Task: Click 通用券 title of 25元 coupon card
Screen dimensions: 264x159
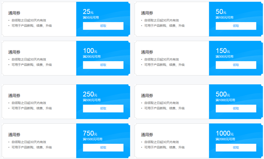Action: 14,13
